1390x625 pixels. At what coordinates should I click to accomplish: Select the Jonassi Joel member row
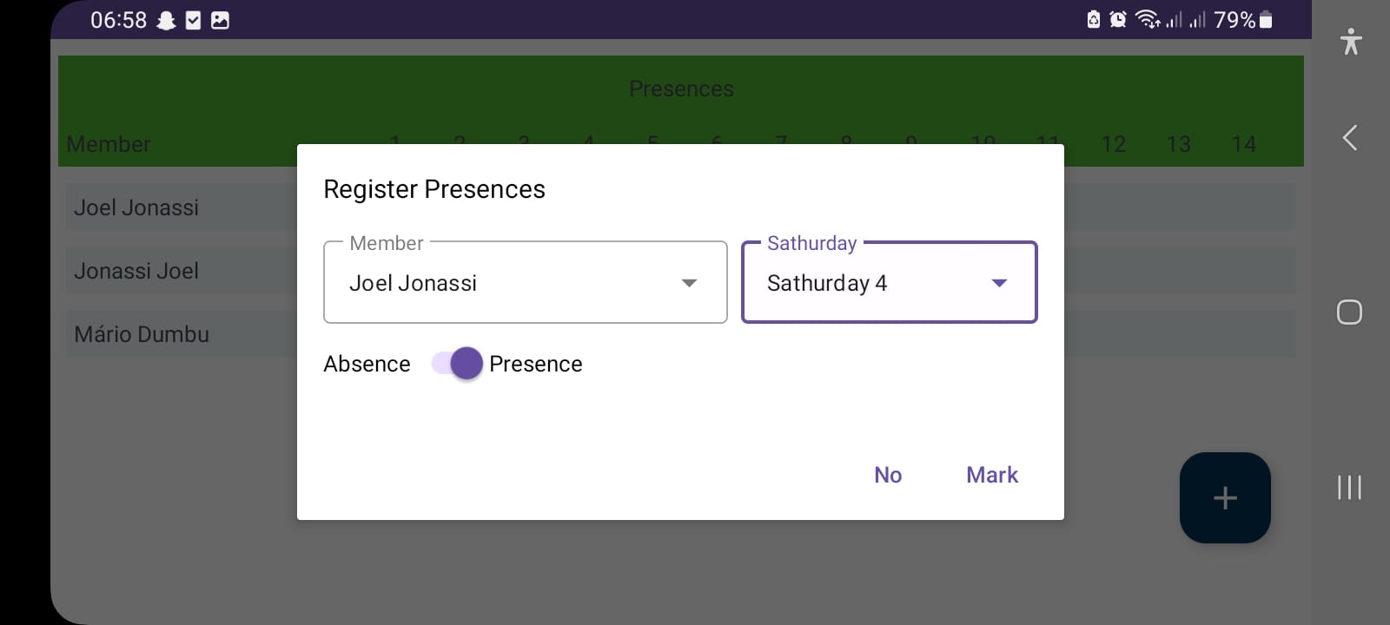point(136,271)
